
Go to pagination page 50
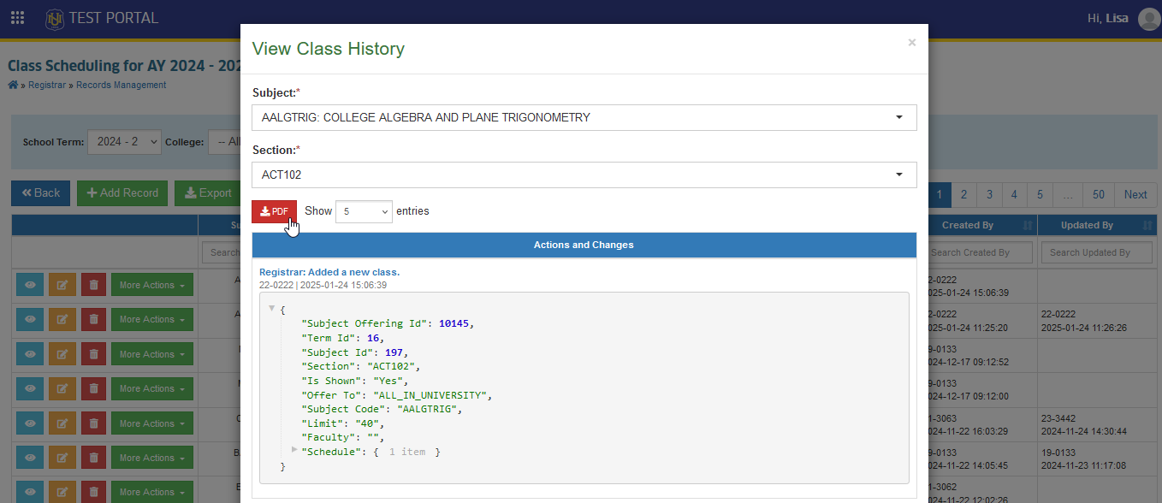(x=1099, y=194)
